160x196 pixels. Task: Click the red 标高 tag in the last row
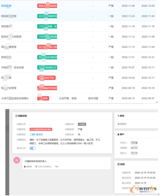point(43,98)
